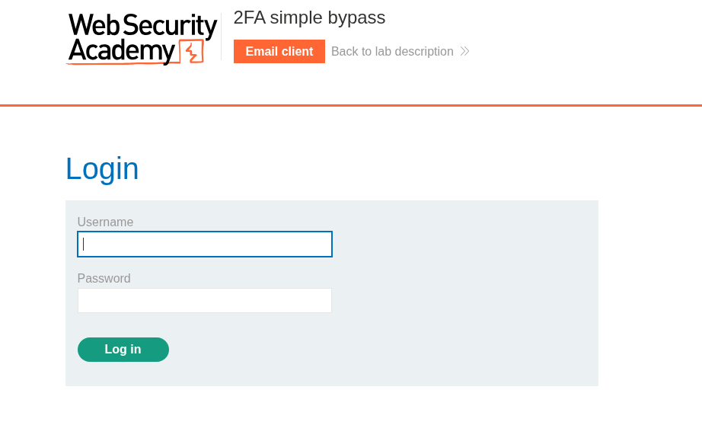Image resolution: width=702 pixels, height=422 pixels.
Task: Click the Web Security Academy logo
Action: pos(142,38)
